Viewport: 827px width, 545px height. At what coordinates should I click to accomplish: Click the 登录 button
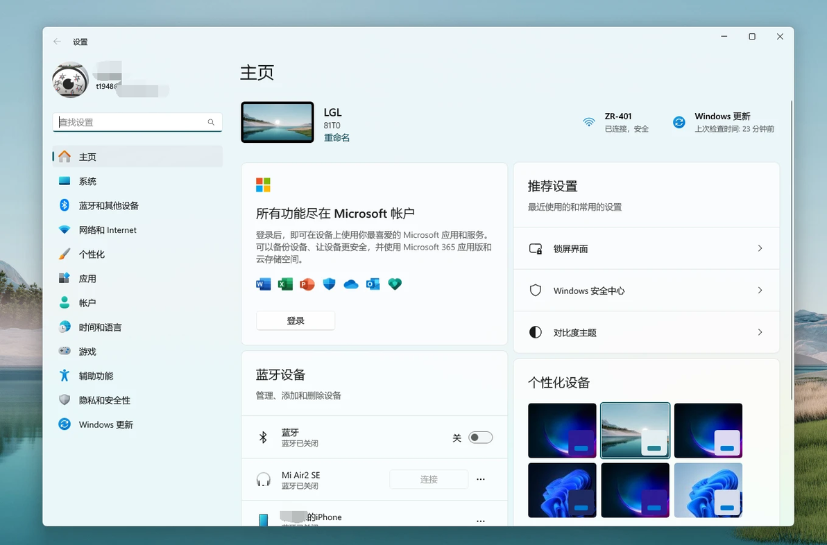(x=296, y=320)
